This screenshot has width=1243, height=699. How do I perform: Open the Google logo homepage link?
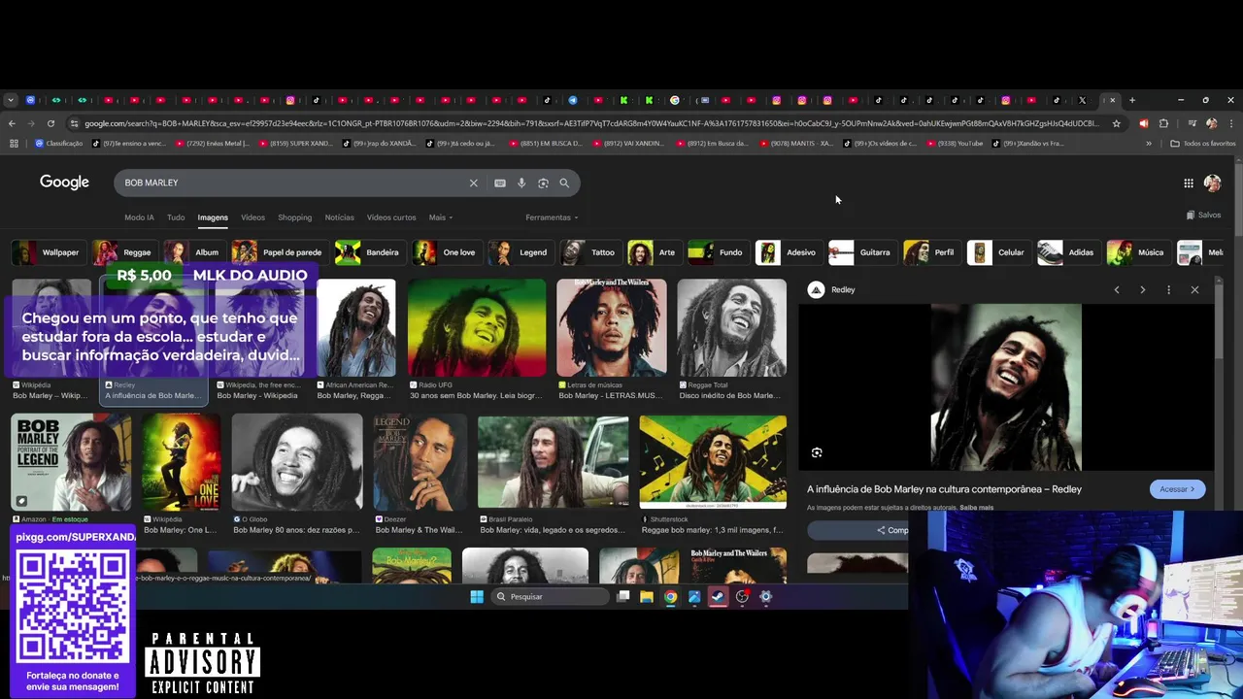(x=64, y=182)
